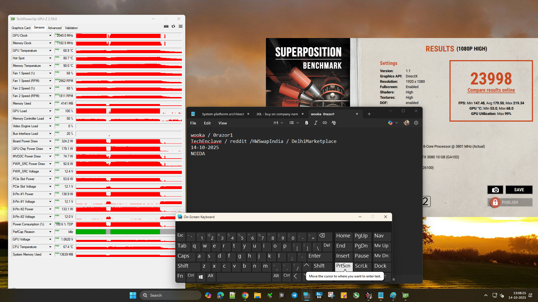
Task: Toggle italic formatting in Notepad
Action: point(316,123)
